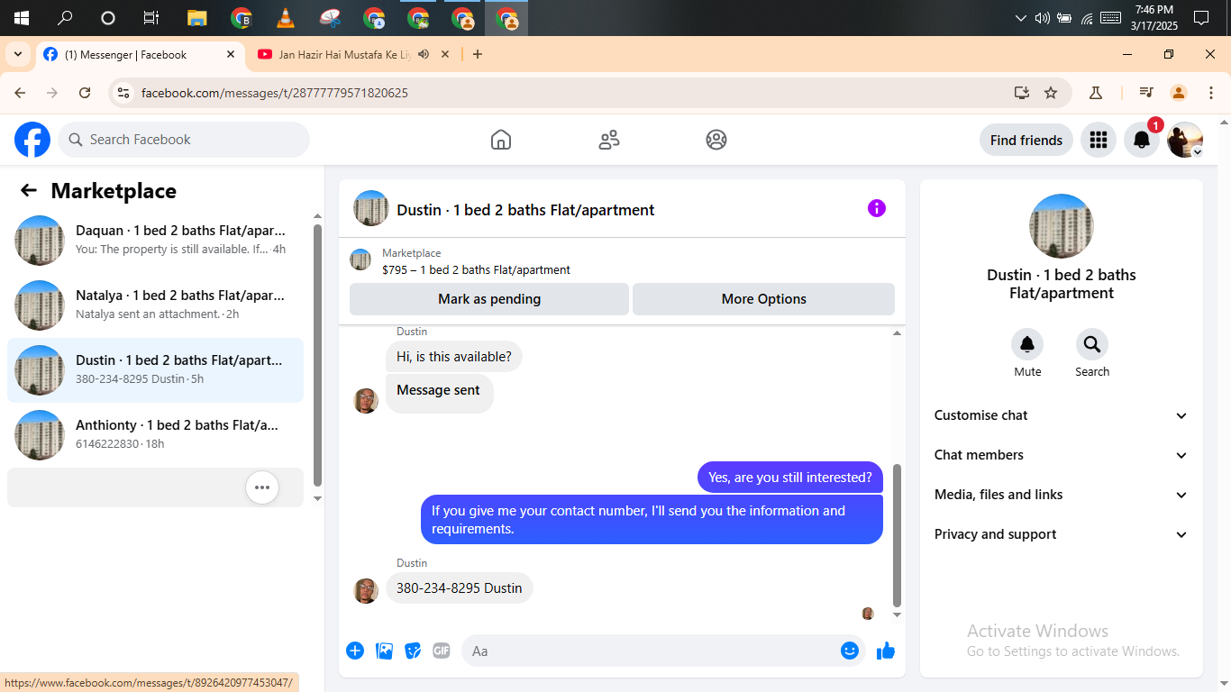This screenshot has height=692, width=1231.
Task: Click the message thread scrollbar
Action: point(897,536)
